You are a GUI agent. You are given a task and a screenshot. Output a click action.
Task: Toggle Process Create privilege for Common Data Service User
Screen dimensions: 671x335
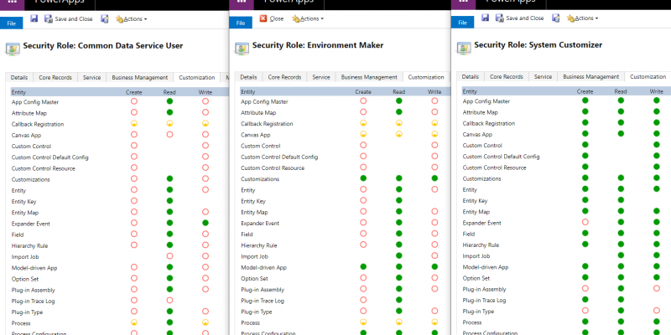point(134,322)
